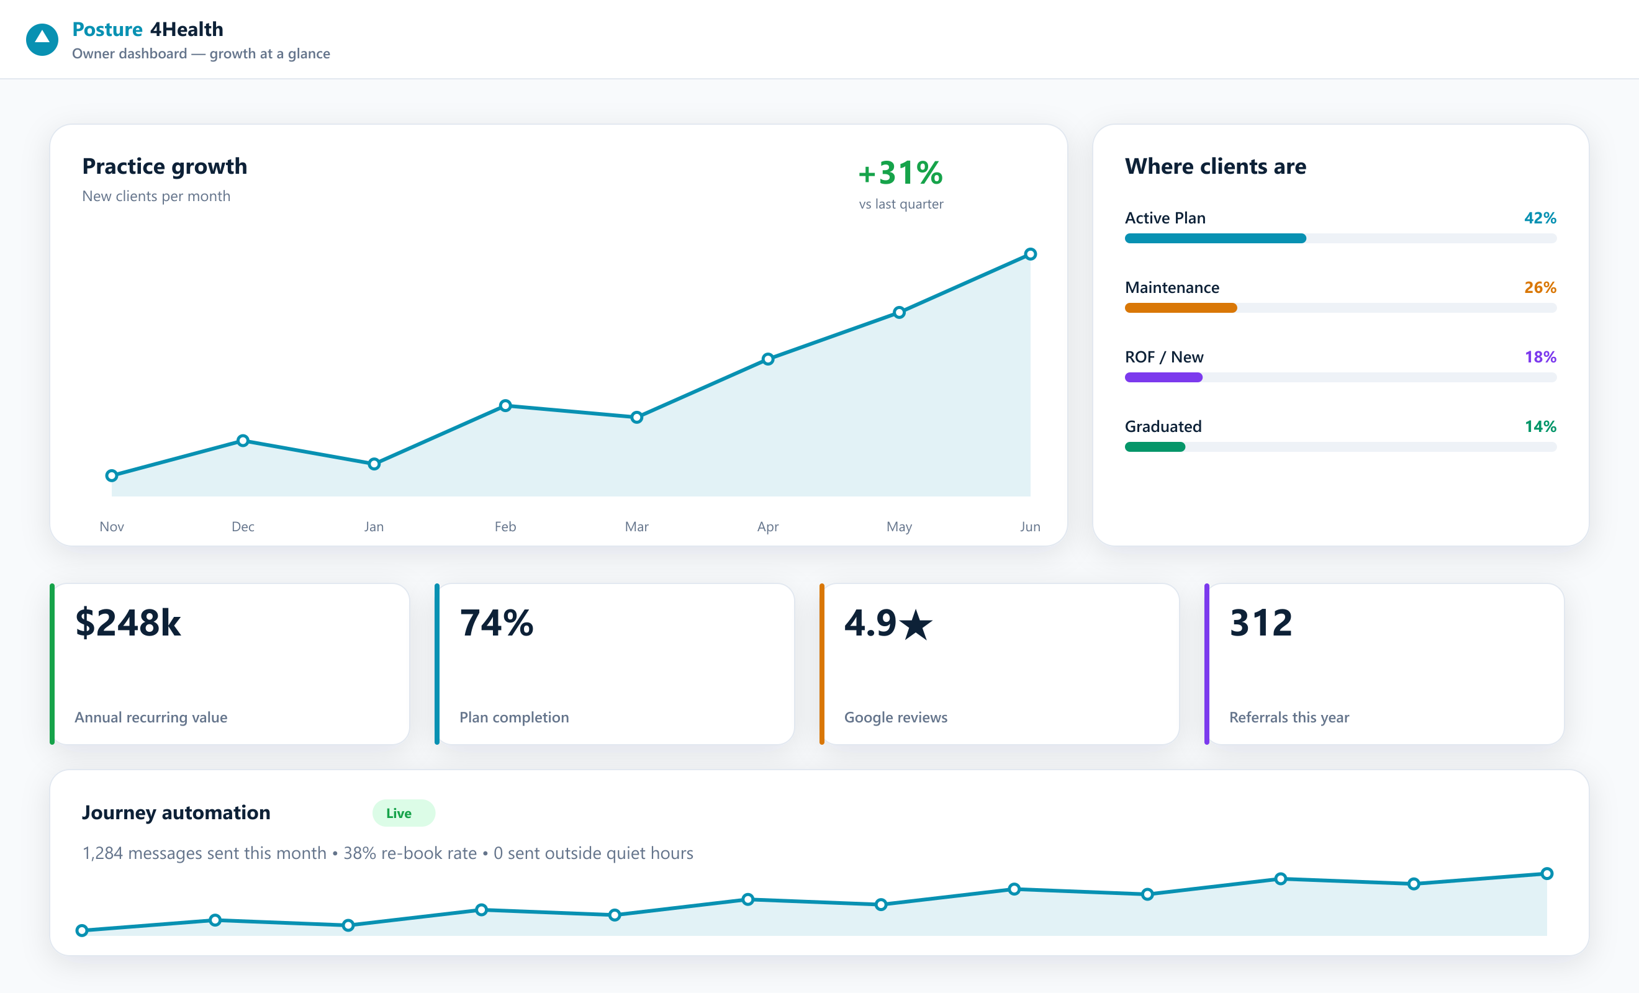Select the 'Owner dashboard — growth at a glance' subtitle

201,54
